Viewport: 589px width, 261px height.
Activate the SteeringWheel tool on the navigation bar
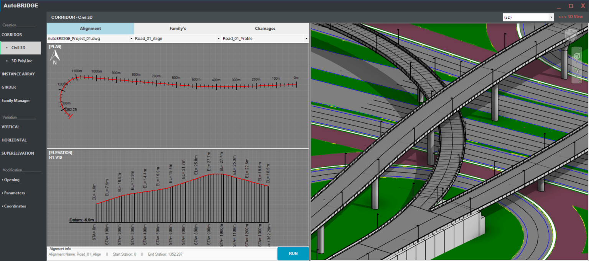(576, 56)
